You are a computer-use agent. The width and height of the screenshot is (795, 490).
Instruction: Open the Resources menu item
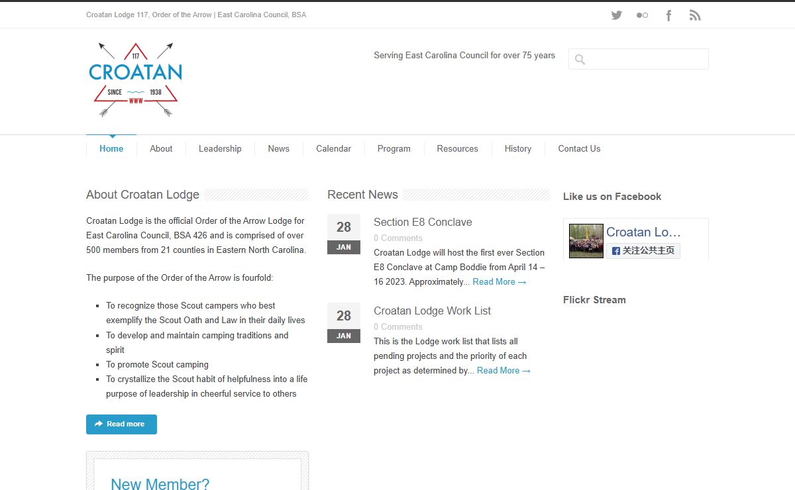(458, 149)
